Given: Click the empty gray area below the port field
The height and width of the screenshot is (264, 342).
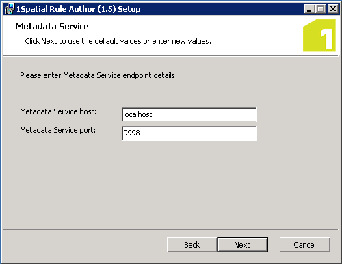Looking at the screenshot, I should [x=170, y=183].
